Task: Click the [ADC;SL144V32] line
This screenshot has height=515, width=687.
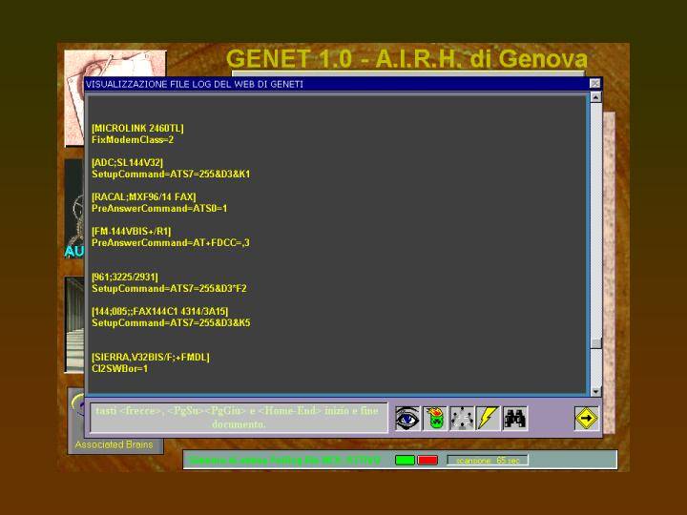Action: click(x=127, y=162)
